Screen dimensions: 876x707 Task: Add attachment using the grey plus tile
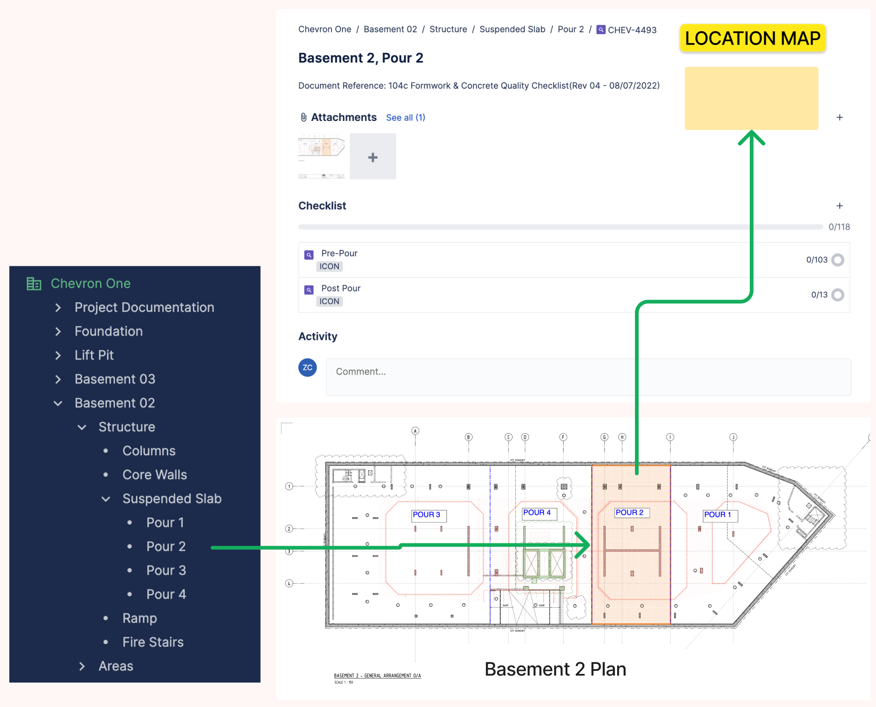373,157
